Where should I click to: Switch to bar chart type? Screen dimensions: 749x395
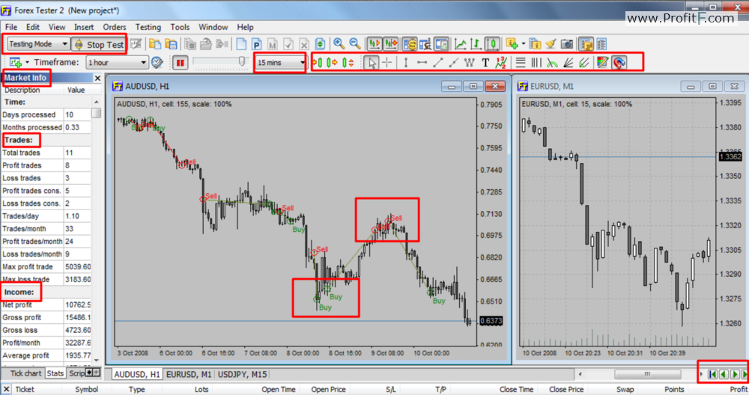(x=476, y=44)
